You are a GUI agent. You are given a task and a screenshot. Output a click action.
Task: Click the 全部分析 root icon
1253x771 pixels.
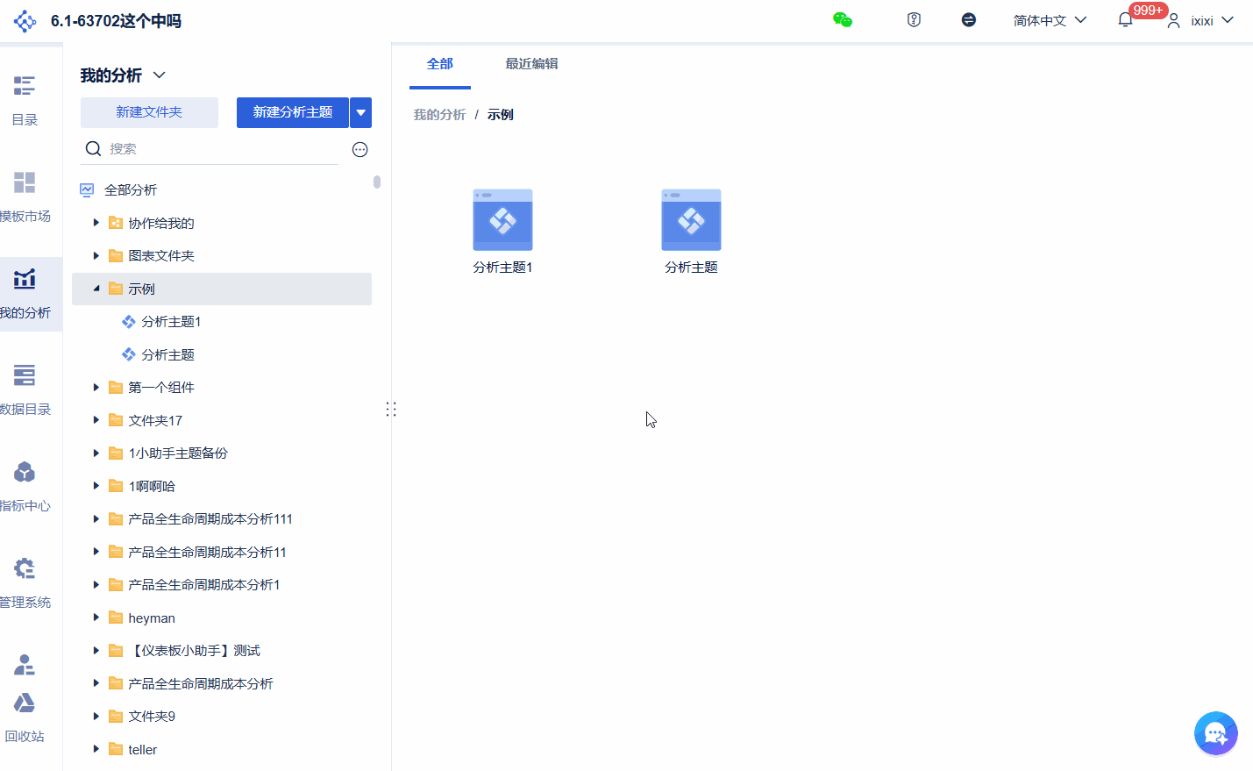(x=87, y=189)
